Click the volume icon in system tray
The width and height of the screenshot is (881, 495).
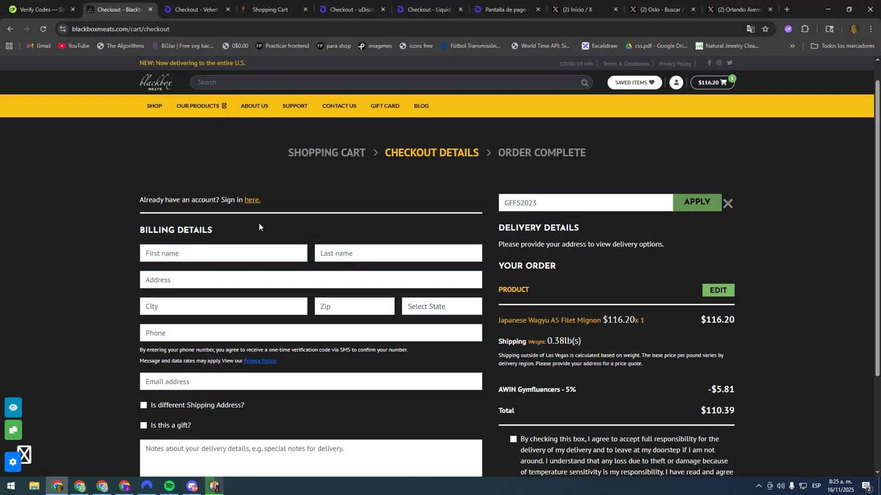pyautogui.click(x=781, y=486)
